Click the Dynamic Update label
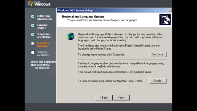Viewport: 197px width, 111px height. pyautogui.click(x=42, y=27)
